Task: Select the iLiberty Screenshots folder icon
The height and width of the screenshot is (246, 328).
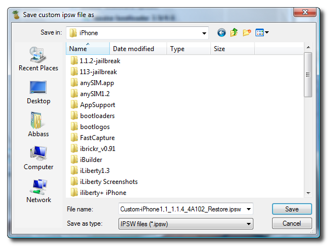Action: pos(74,182)
